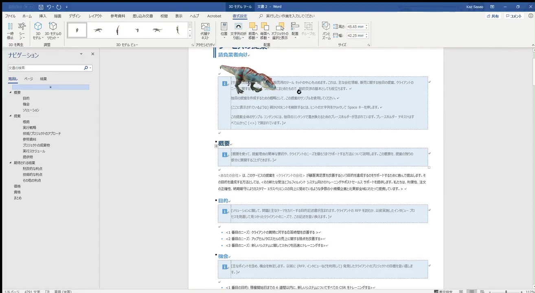This screenshot has width=535, height=293.
Task: Click the 文書の検索 search field
Action: (46, 68)
